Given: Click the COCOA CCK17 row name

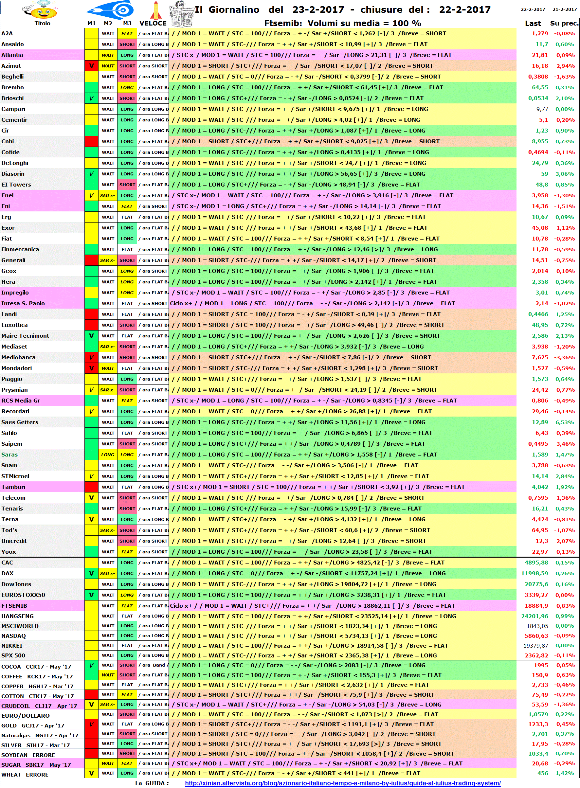Looking at the screenshot, I should [36, 667].
